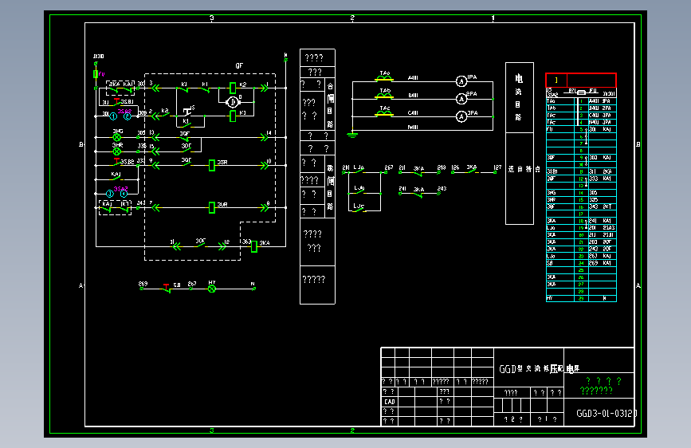
Task: Pick the 3HR indicator lamp symbol
Action: (x=117, y=151)
